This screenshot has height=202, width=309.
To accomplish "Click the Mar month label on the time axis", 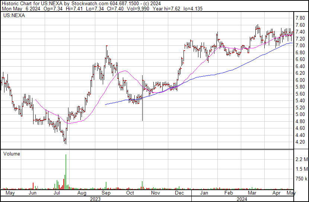I will point(252,193).
